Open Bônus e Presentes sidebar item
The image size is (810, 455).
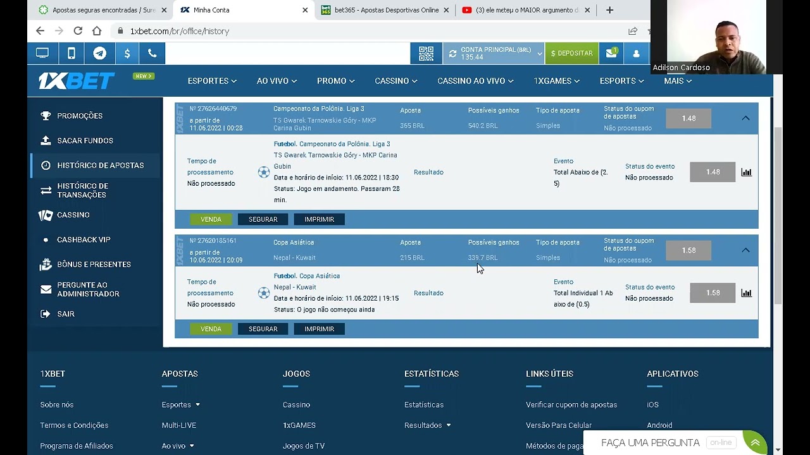[94, 264]
